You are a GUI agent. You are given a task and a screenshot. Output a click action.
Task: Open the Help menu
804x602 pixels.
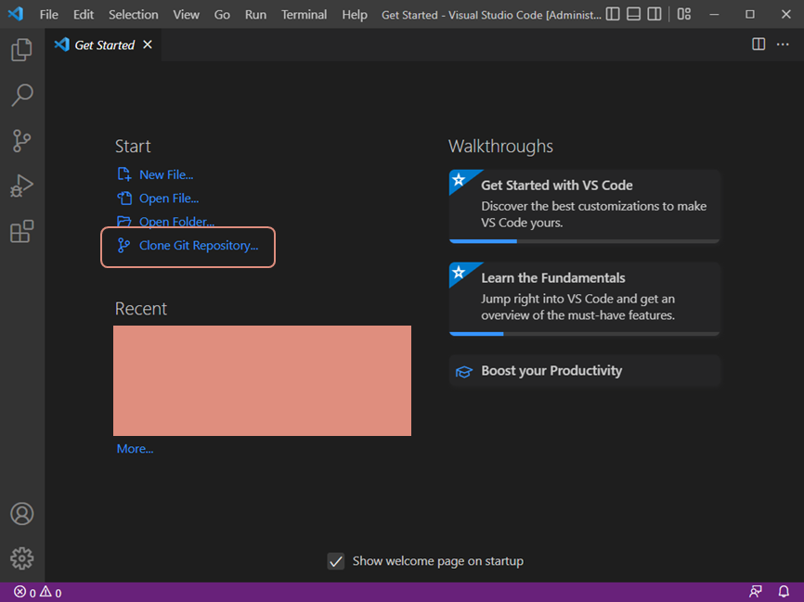pyautogui.click(x=355, y=14)
